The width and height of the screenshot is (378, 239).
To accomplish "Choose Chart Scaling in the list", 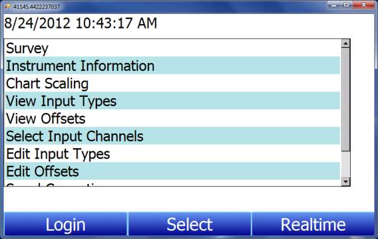I will point(173,83).
